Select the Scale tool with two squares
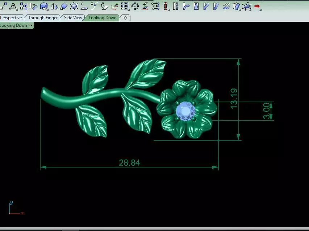Screen dimensions: 309x231 [3, 6]
